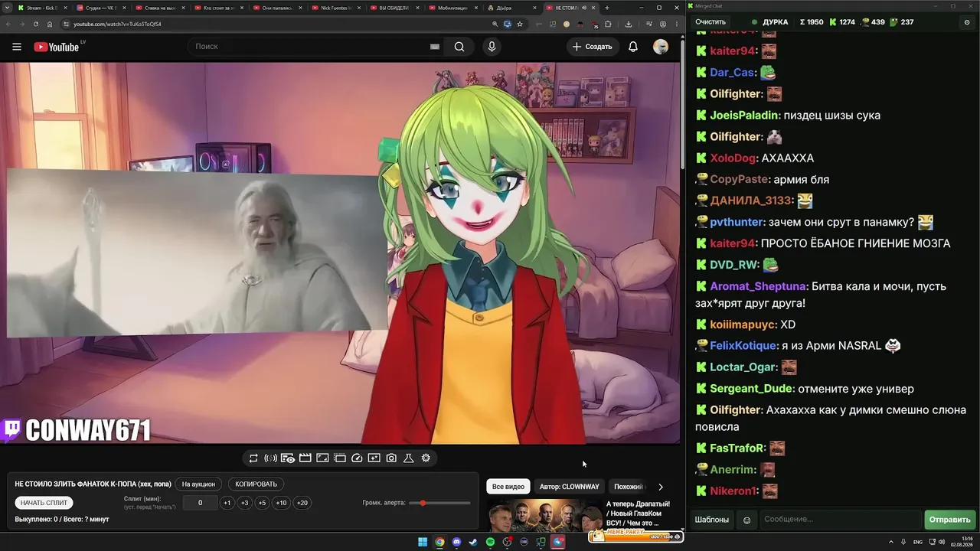This screenshot has width=980, height=551.
Task: Switch to the 'Студия — VK' tab
Action: click(x=102, y=8)
